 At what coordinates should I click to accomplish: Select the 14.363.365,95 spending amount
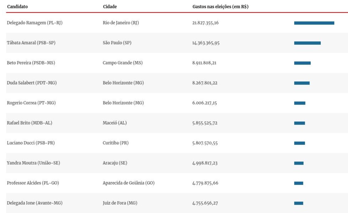click(206, 43)
